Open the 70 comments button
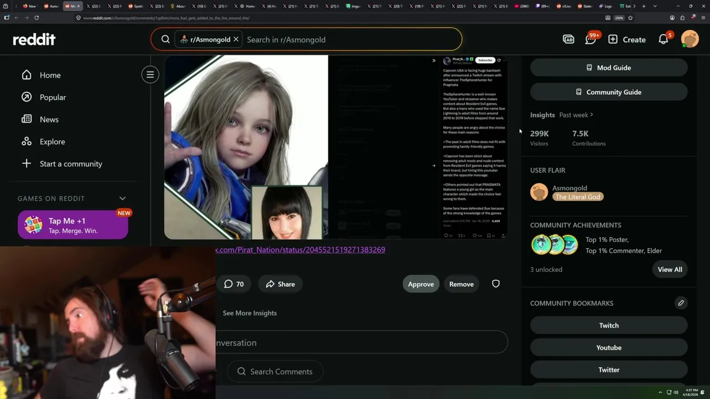Screen dimensions: 710x399 (x=234, y=284)
